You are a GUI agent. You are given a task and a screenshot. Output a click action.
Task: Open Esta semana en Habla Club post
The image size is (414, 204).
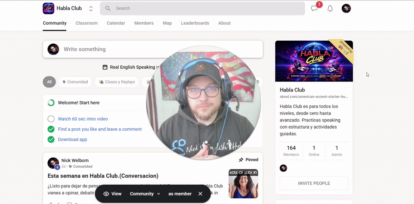point(103,176)
